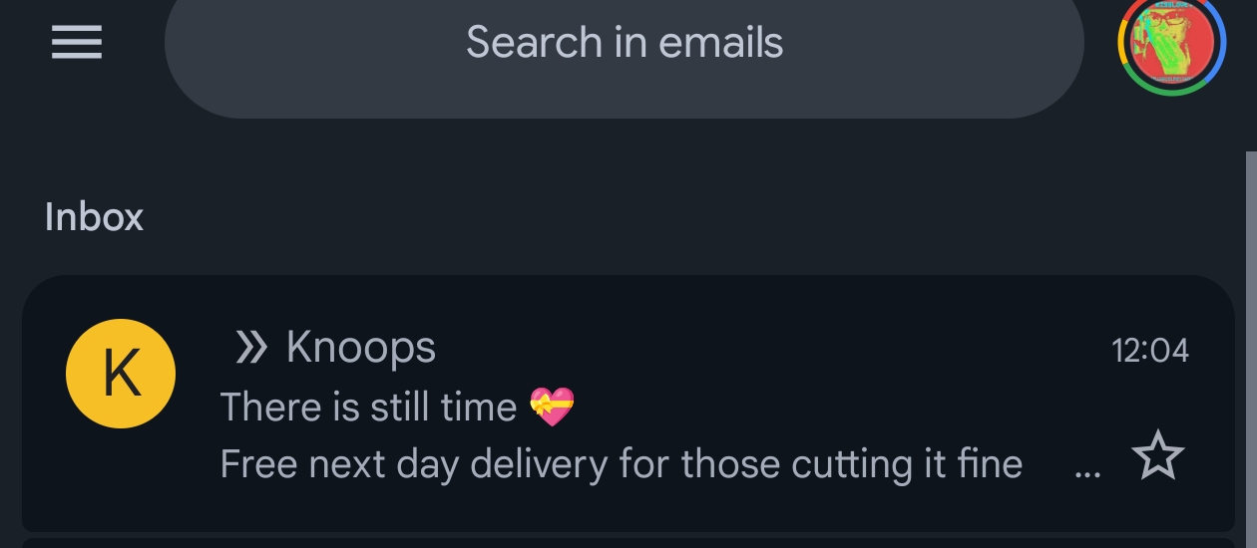
Task: Click the letter K in sender avatar
Action: [121, 374]
